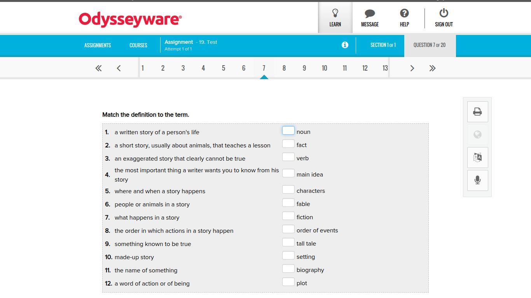Image resolution: width=531 pixels, height=298 pixels.
Task: Click the Sign Out label text
Action: click(x=444, y=24)
